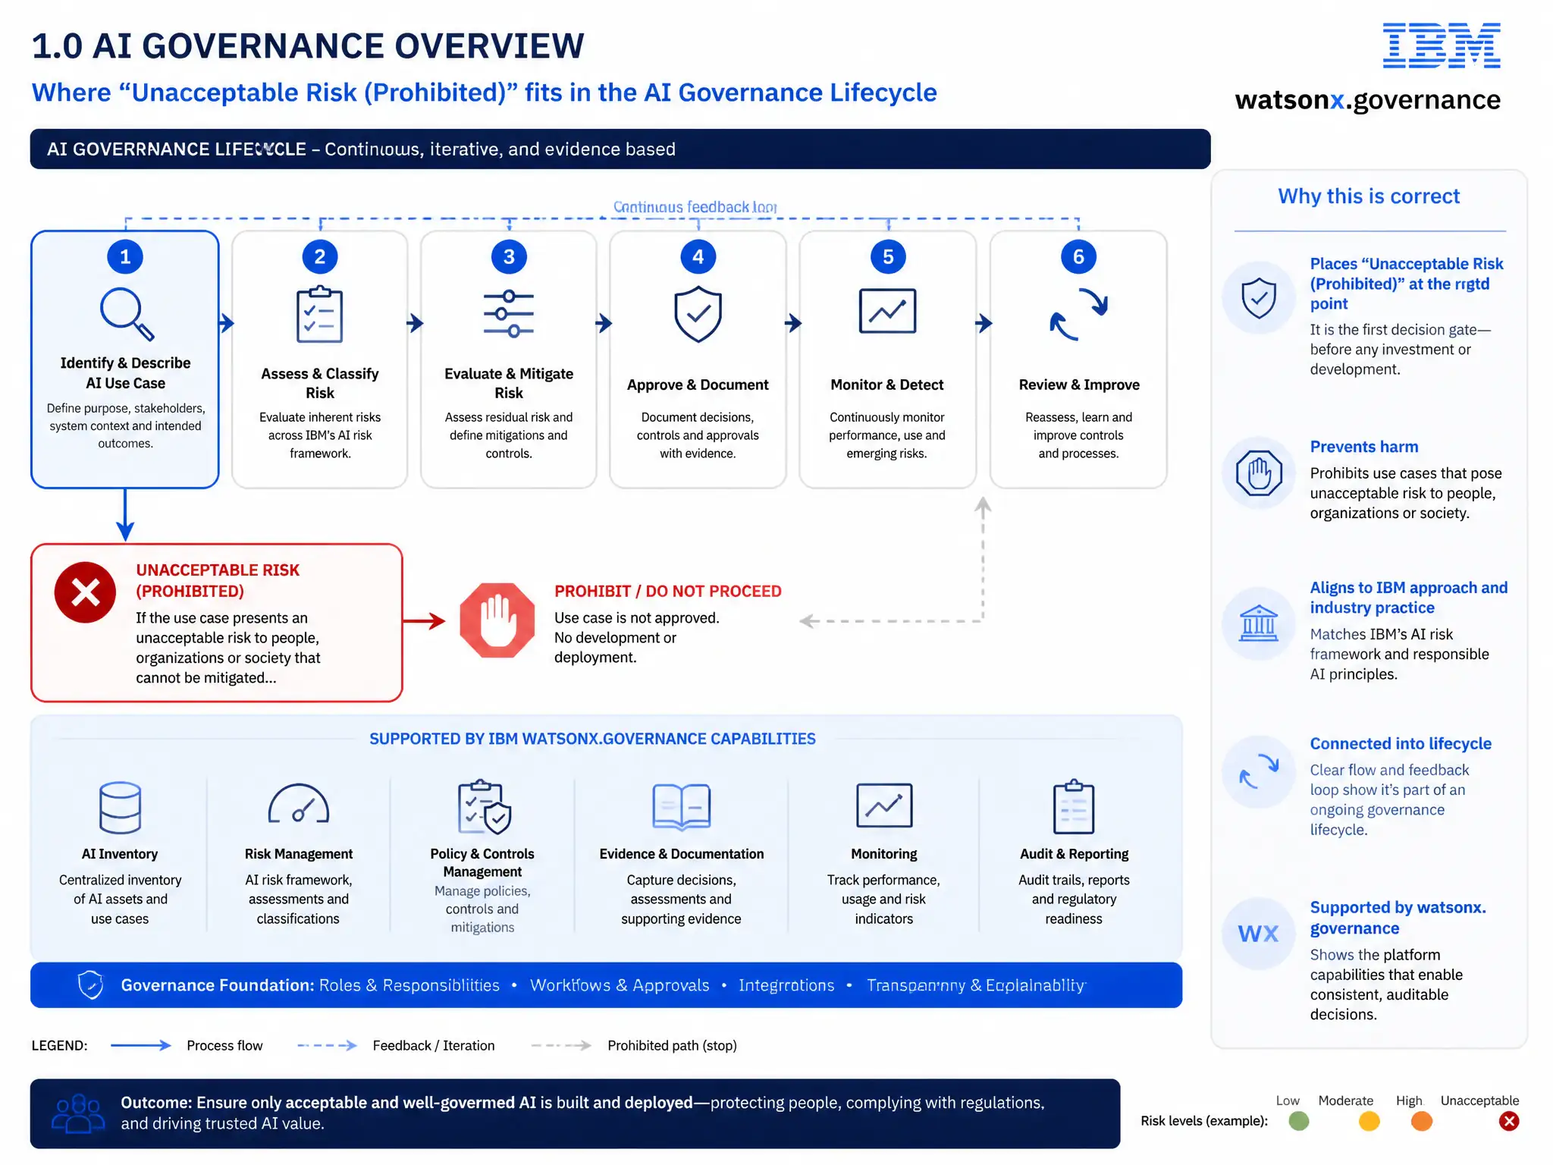Click the Workflows & Approvals foundation item
Viewport: 1553px width, 1165px height.
(620, 985)
